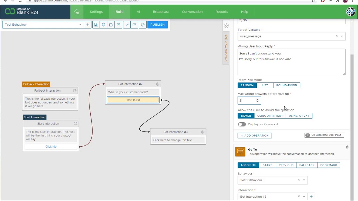Open Bot Interaction #2 gear settings

point(158,84)
